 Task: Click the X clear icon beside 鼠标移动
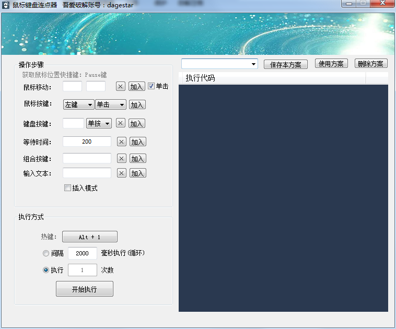coord(120,87)
